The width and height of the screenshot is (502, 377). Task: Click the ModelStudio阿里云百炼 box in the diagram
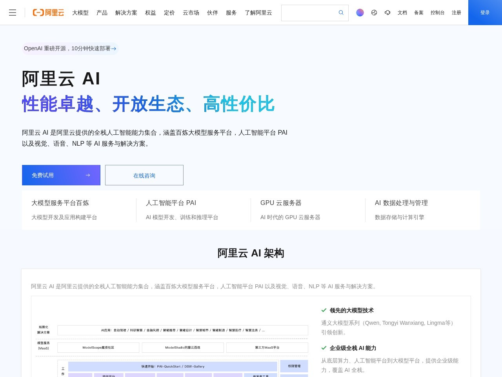coord(183,348)
